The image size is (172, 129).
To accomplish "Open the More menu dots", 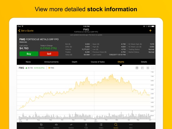I will [x=131, y=125].
